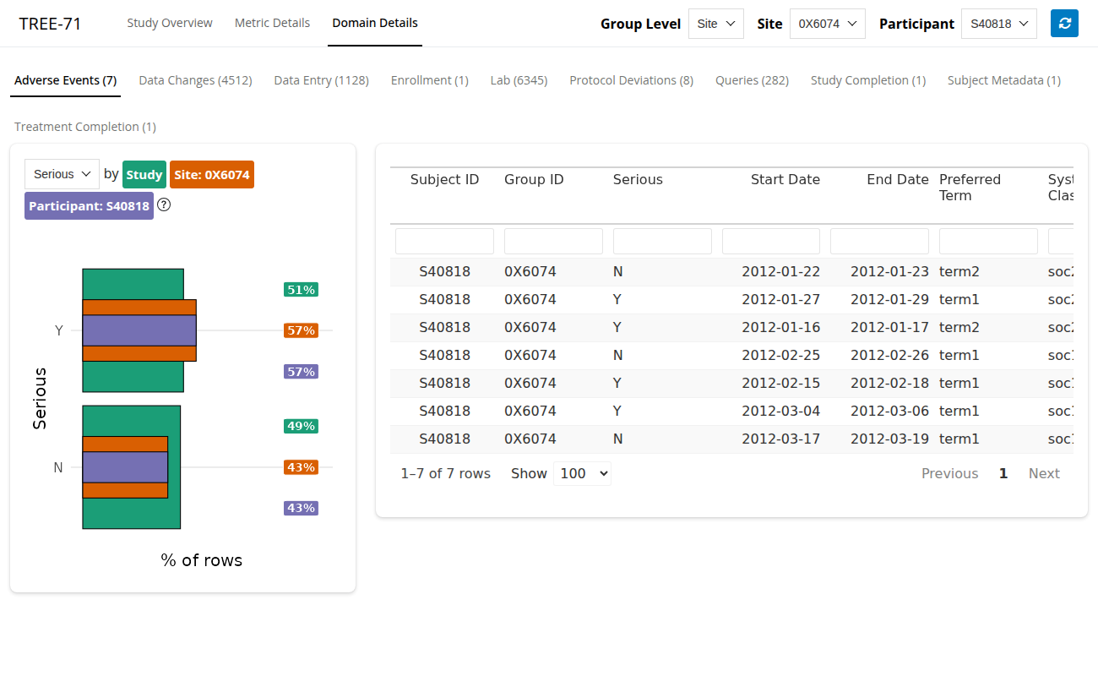Switch to the Study Overview tab

[x=170, y=23]
